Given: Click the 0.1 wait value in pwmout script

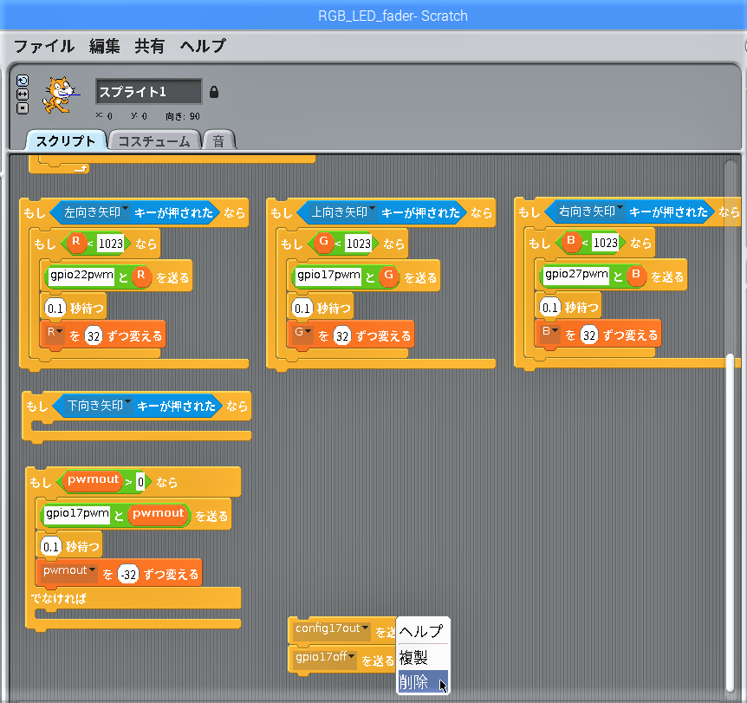Looking at the screenshot, I should click(x=51, y=547).
